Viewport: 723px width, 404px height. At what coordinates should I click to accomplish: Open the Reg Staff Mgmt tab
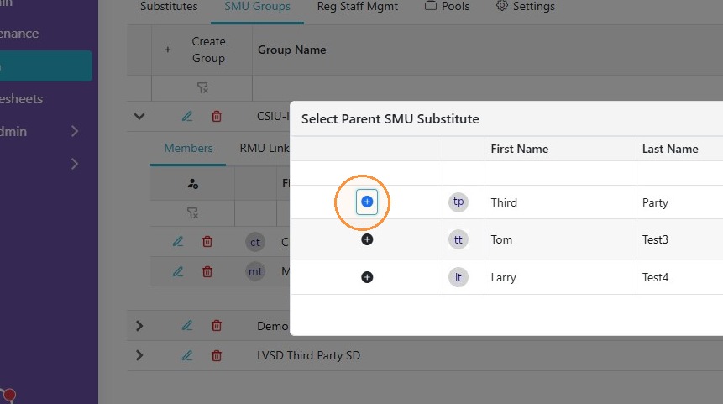[x=358, y=7]
